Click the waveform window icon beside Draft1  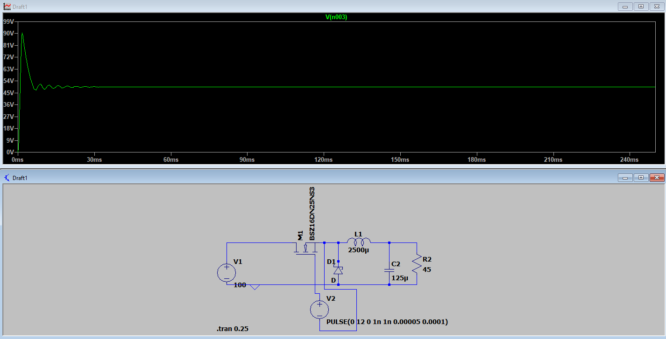[7, 7]
